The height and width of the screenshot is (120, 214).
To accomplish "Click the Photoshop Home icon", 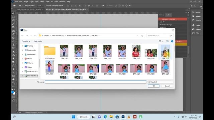I will (14, 6).
